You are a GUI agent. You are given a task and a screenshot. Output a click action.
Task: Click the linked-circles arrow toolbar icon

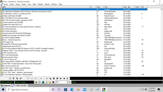(50, 78)
